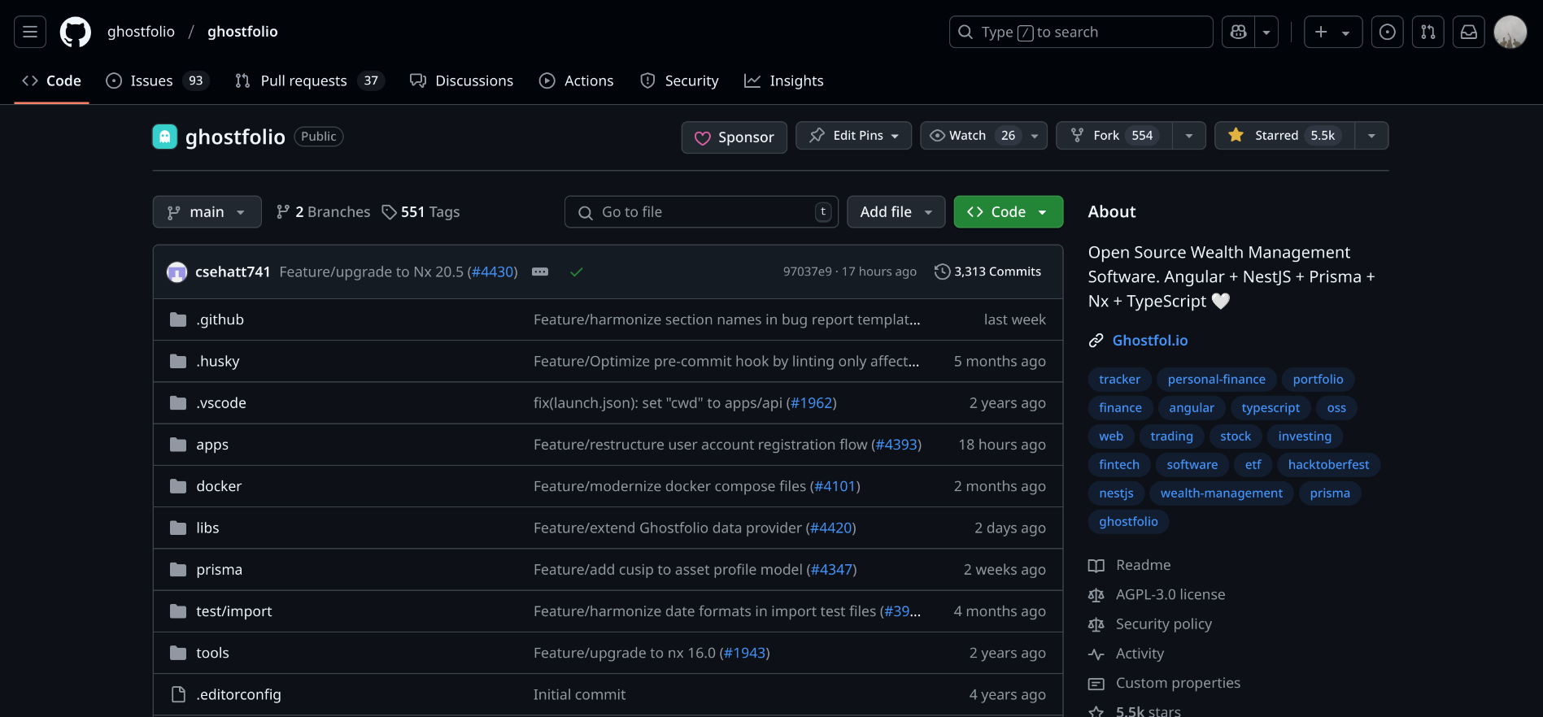1543x717 pixels.
Task: Expand the commit message ellipsis
Action: coord(540,272)
